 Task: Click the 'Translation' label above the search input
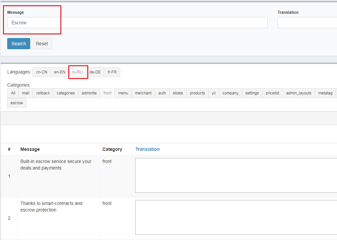(288, 12)
